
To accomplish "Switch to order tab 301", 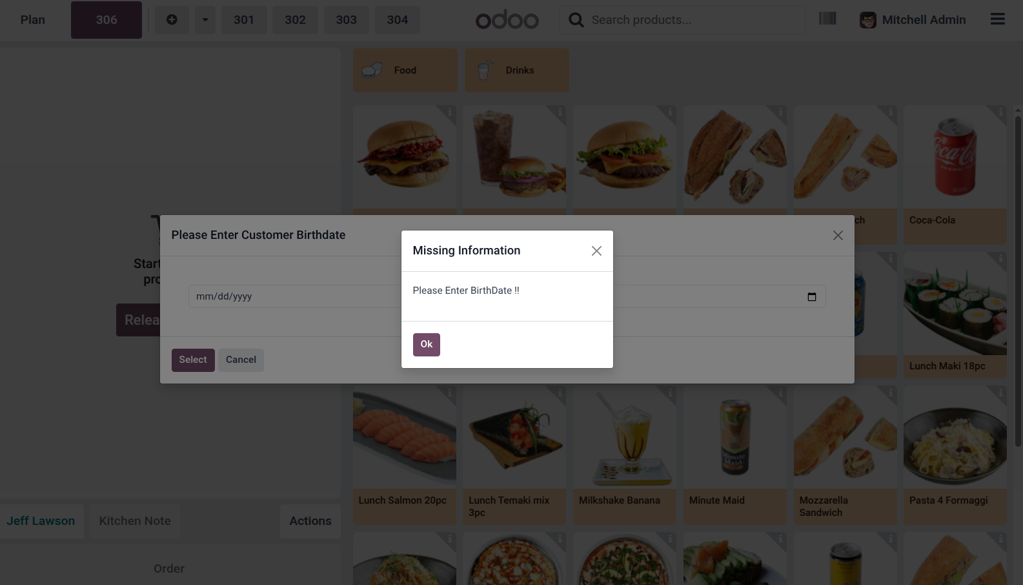I will [x=244, y=20].
